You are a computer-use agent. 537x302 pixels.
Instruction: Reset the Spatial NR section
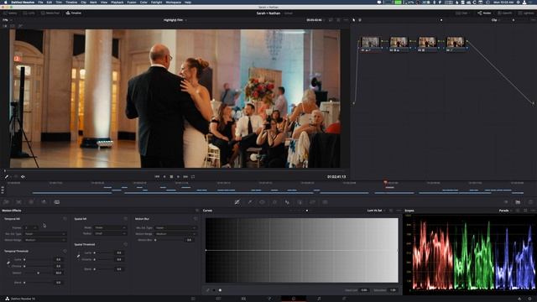coord(125,218)
